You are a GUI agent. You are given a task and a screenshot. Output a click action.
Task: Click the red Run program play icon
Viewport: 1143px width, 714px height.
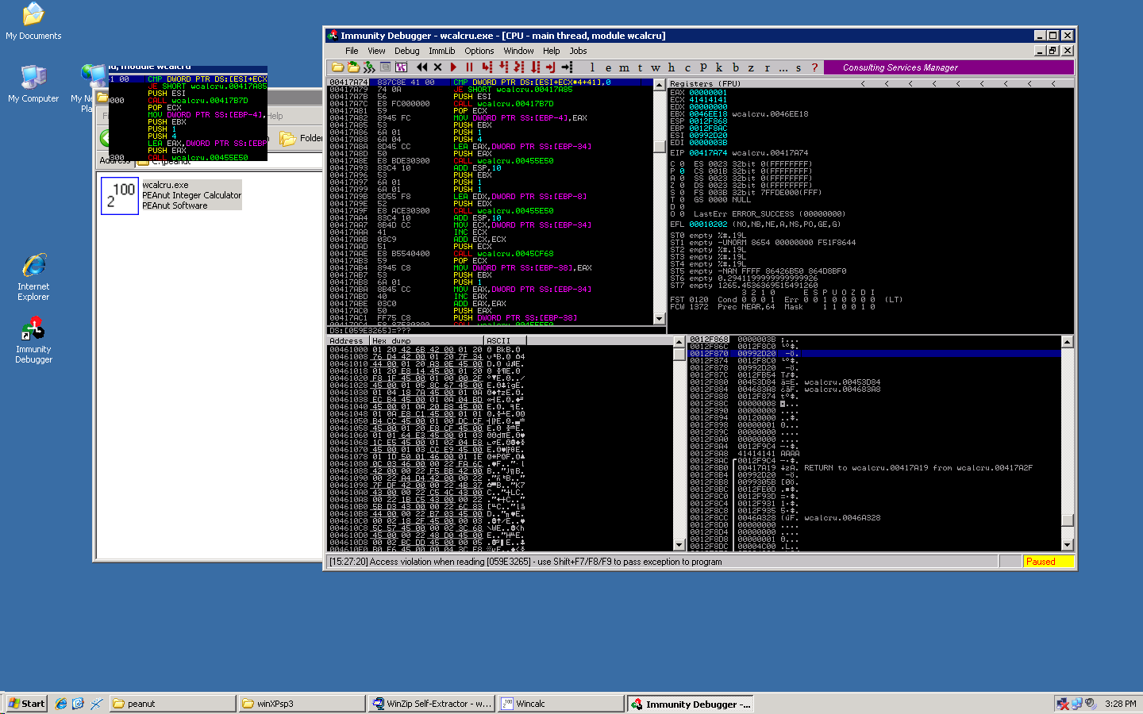453,67
